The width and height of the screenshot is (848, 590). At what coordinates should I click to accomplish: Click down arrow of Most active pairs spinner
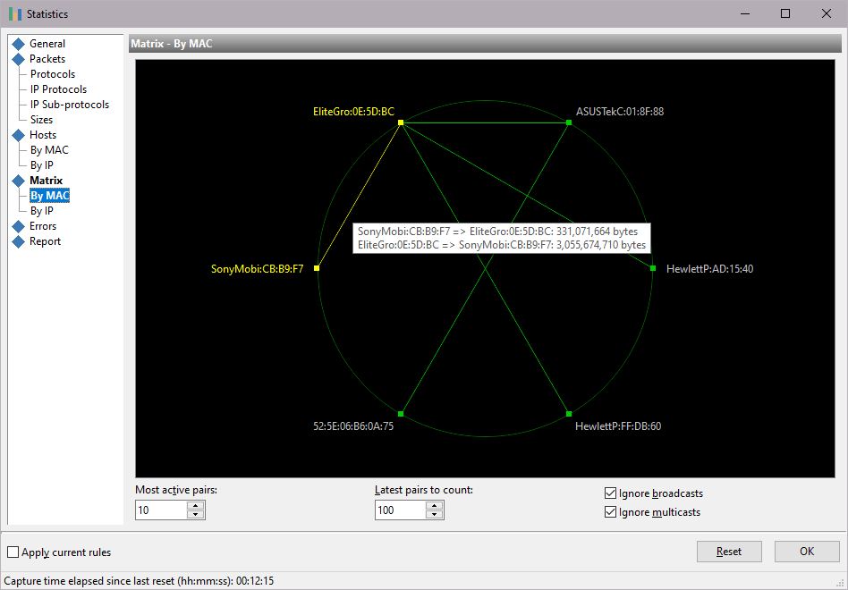[197, 514]
